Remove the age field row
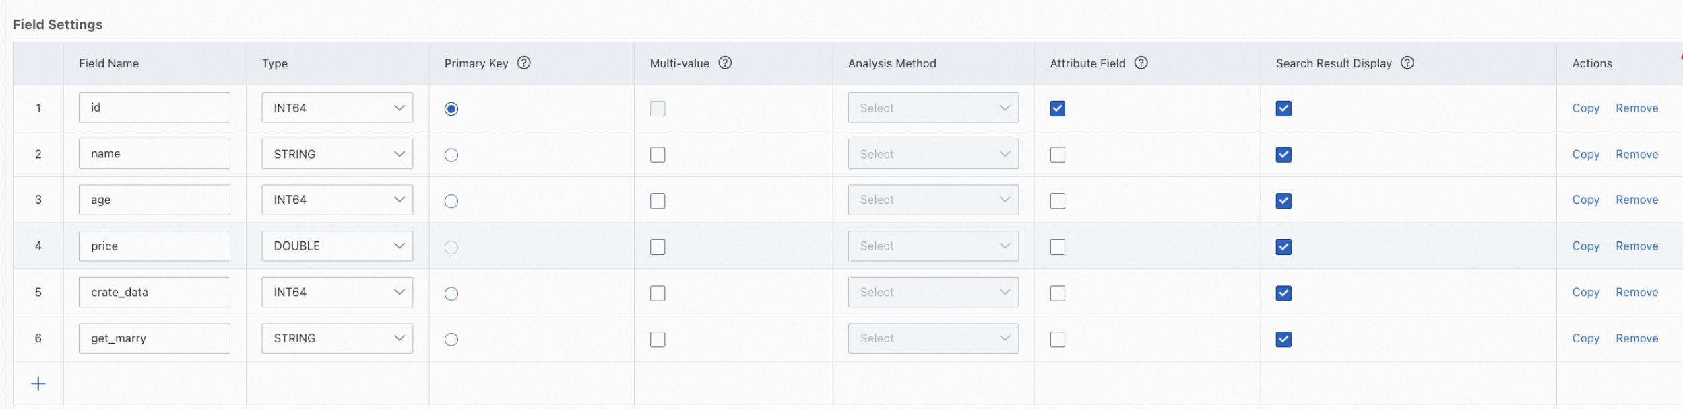The height and width of the screenshot is (409, 1683). pos(1637,200)
